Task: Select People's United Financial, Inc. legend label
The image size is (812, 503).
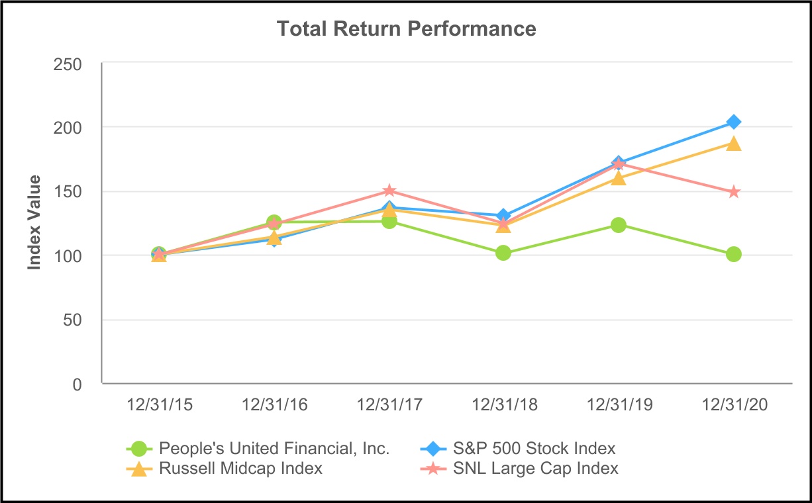Action: (274, 449)
